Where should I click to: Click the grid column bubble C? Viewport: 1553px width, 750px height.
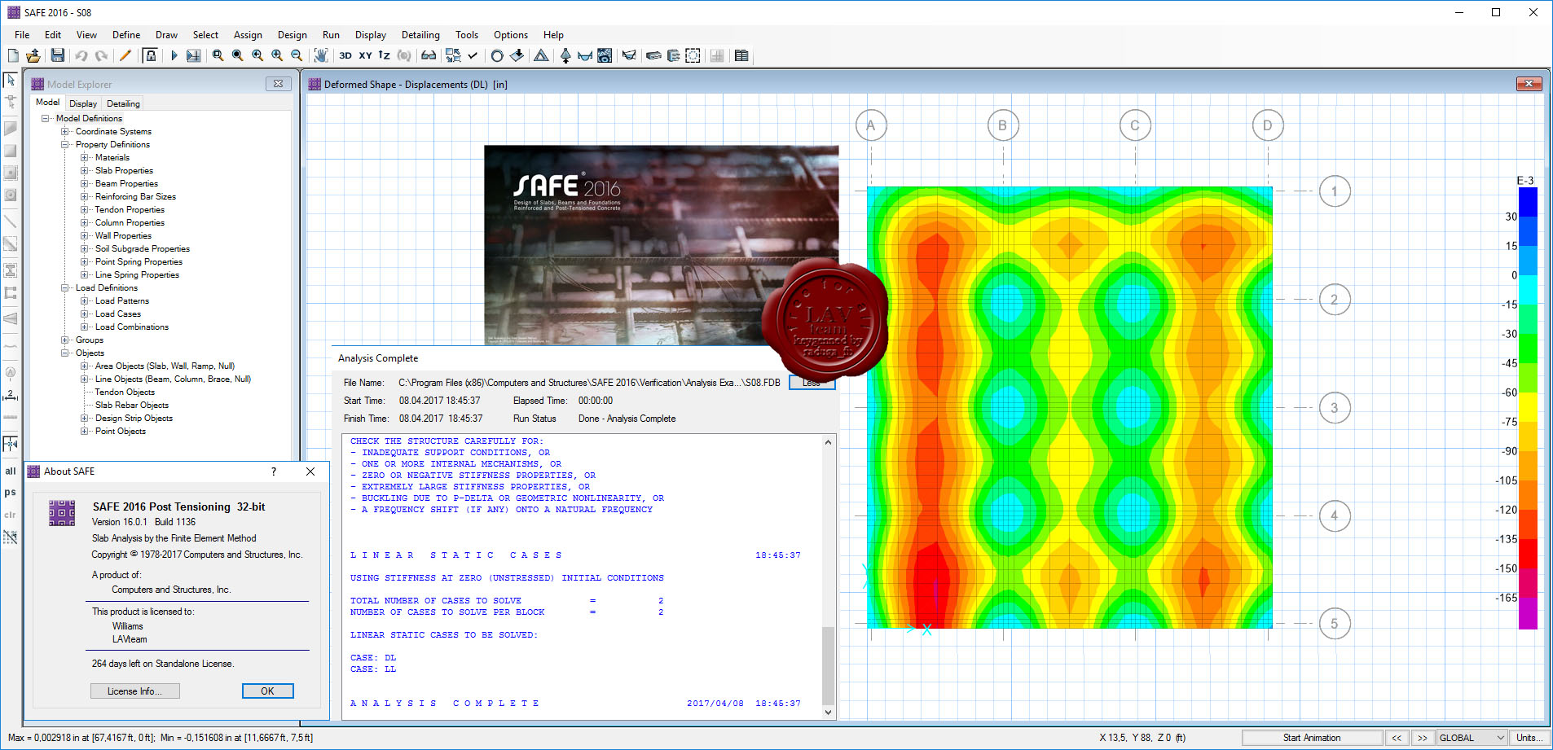pos(1134,125)
